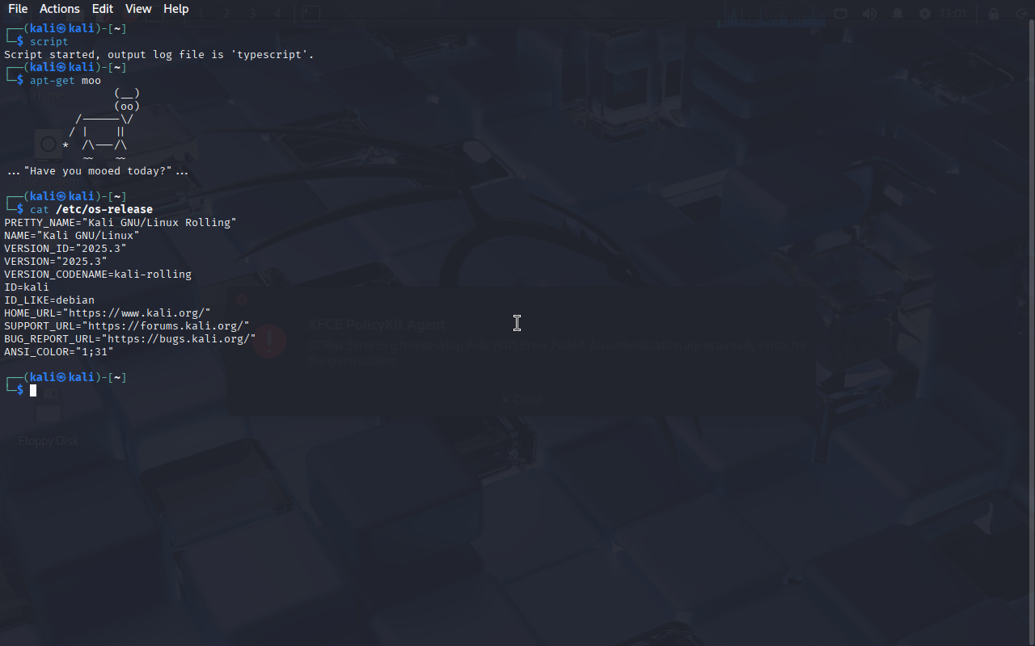Click the 'cat /etc/os-release' command text
The height and width of the screenshot is (646, 1035).
(91, 209)
